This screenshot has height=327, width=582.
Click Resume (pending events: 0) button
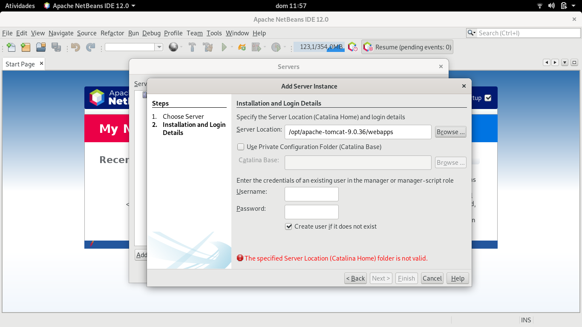point(407,47)
